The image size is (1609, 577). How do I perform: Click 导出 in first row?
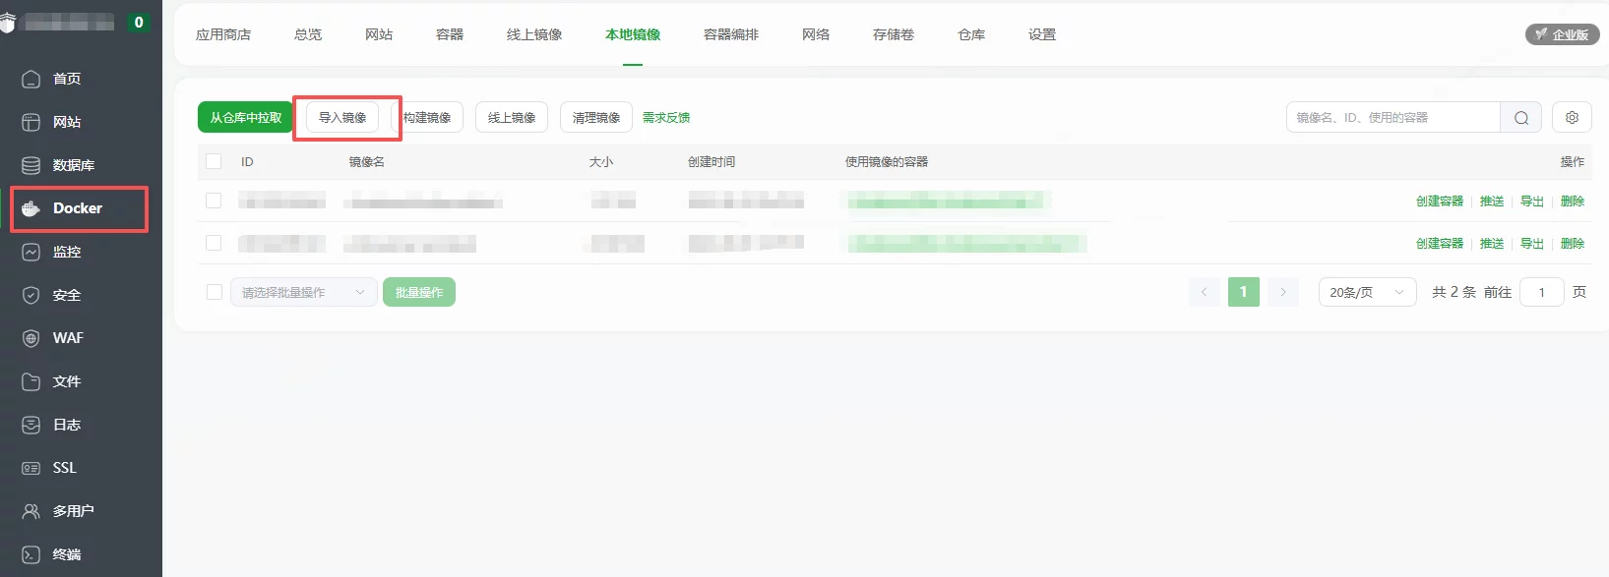(x=1532, y=201)
